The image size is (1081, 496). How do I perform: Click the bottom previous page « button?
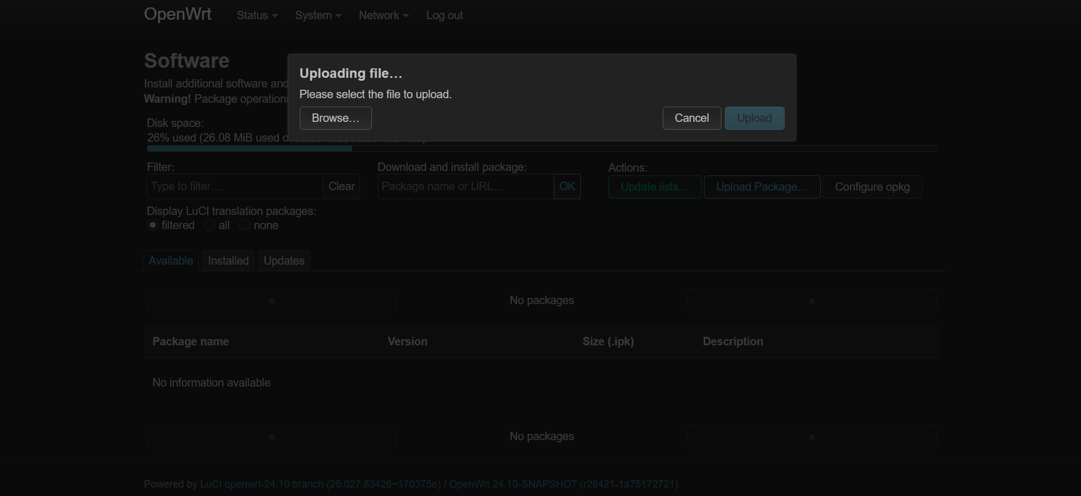(272, 437)
